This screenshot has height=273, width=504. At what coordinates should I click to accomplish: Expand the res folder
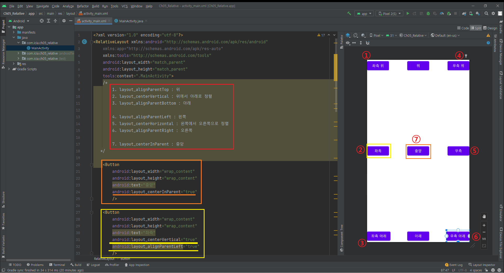14,64
